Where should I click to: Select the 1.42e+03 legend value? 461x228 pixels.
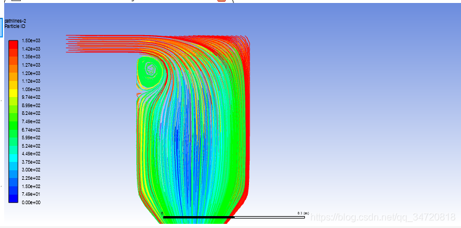point(31,49)
